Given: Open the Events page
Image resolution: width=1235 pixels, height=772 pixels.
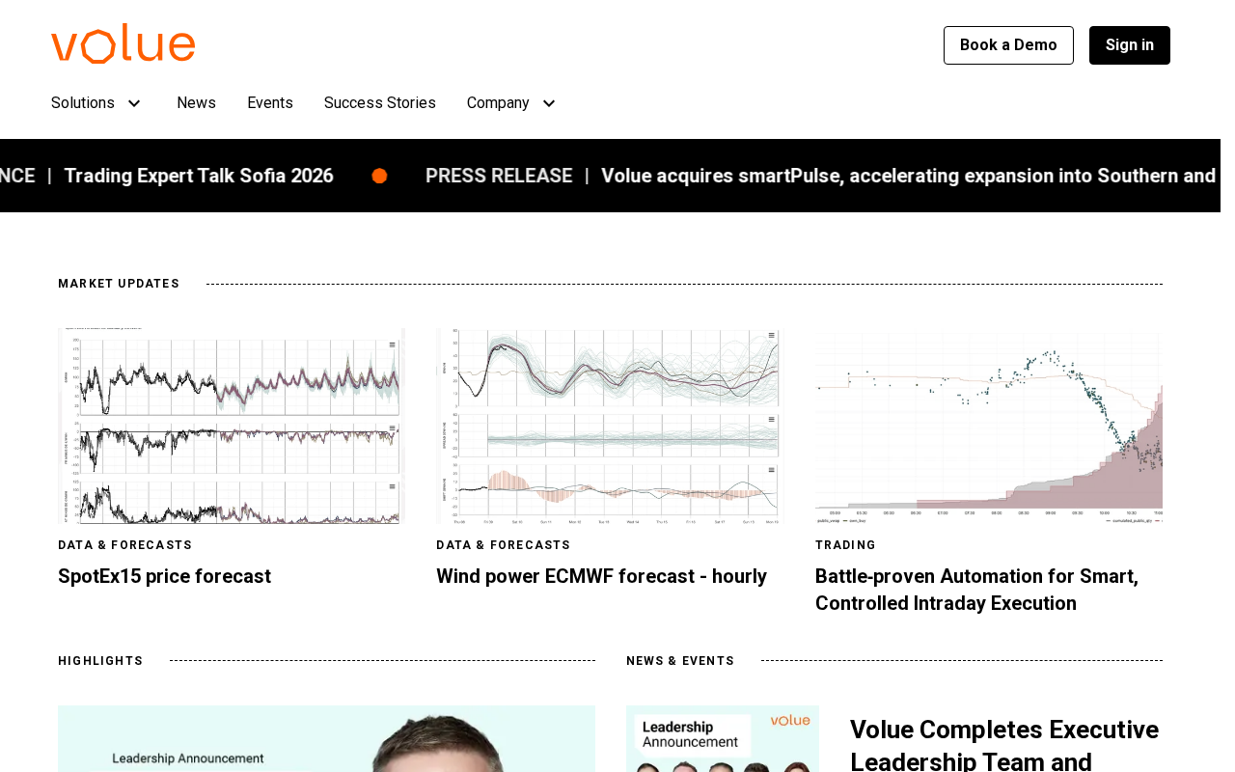Looking at the screenshot, I should pos(270,103).
